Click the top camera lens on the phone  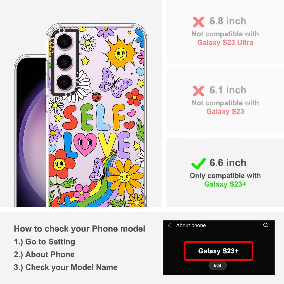(65, 42)
